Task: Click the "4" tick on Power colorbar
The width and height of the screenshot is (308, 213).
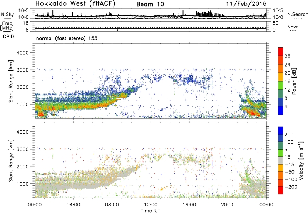Action: (x=286, y=106)
